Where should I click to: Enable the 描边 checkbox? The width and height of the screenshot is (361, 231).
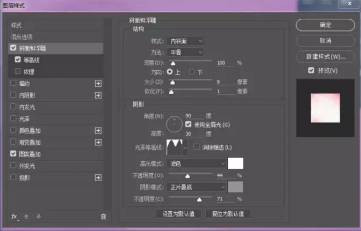tap(13, 83)
